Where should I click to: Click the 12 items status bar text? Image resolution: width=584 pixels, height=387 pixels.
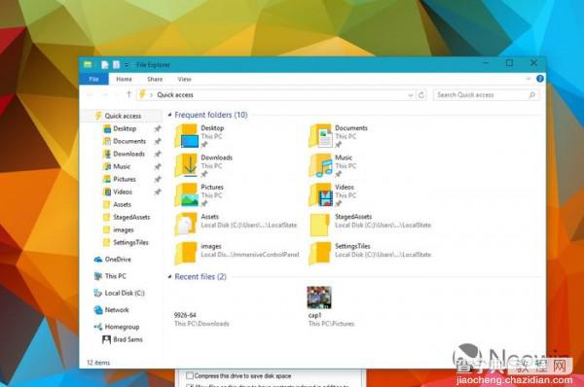click(x=98, y=363)
